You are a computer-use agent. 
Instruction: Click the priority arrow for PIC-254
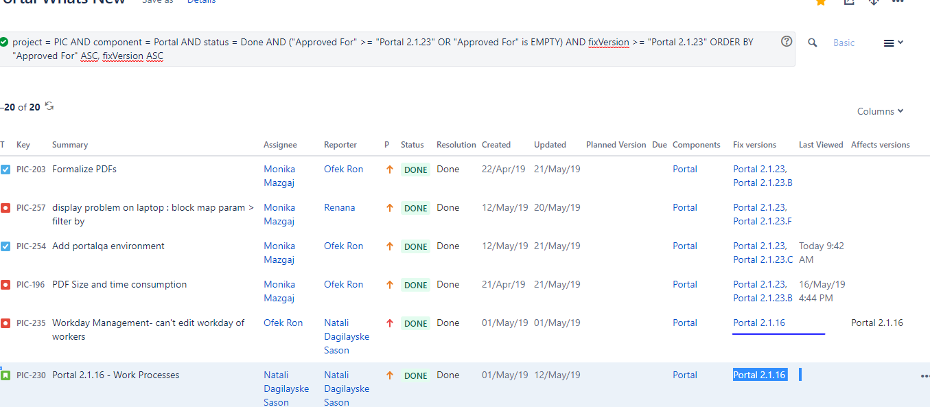pyautogui.click(x=390, y=246)
